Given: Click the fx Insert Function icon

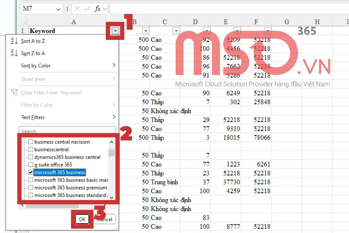Looking at the screenshot, I should tap(97, 9).
